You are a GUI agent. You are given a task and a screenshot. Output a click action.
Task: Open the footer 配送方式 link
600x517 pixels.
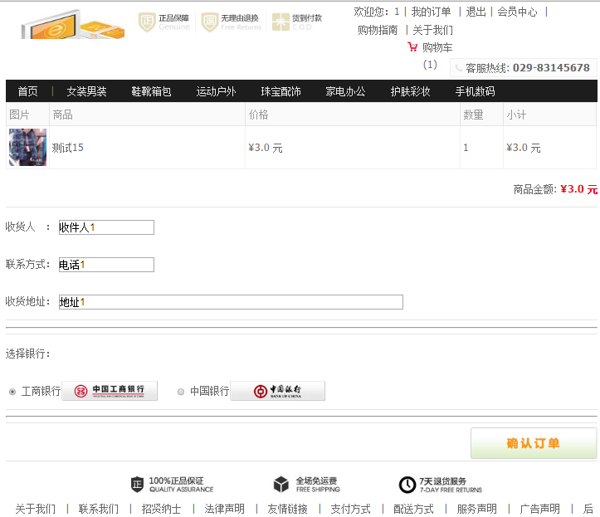click(x=413, y=509)
